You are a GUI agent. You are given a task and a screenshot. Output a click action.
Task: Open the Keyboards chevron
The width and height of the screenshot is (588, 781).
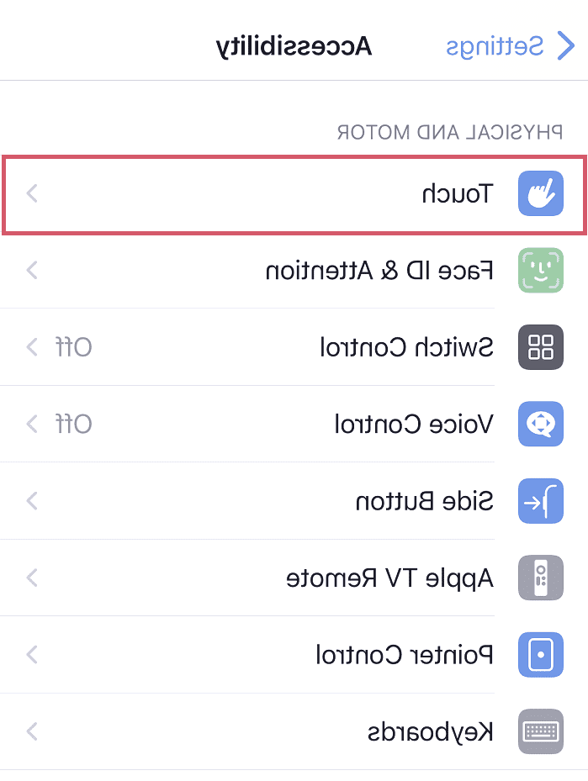pos(31,731)
